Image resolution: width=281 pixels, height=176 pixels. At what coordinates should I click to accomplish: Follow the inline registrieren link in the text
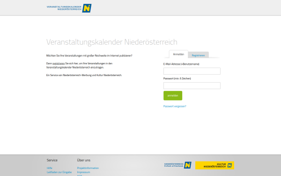pos(59,63)
